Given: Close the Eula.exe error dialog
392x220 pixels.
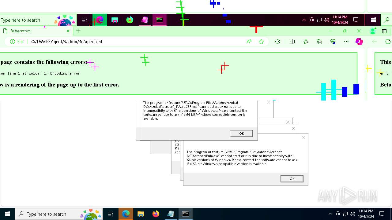Looking at the screenshot, I should (303, 138).
